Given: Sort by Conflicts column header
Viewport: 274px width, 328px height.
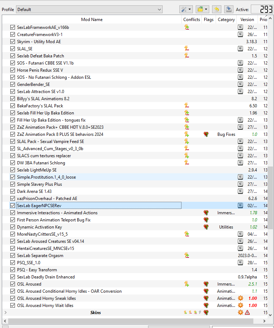Looking at the screenshot, I should (x=191, y=20).
